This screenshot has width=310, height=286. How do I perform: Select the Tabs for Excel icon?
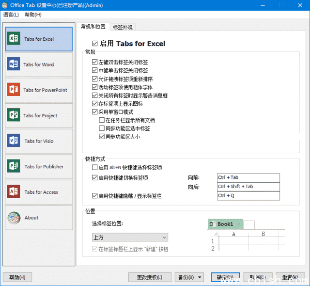tap(14, 38)
